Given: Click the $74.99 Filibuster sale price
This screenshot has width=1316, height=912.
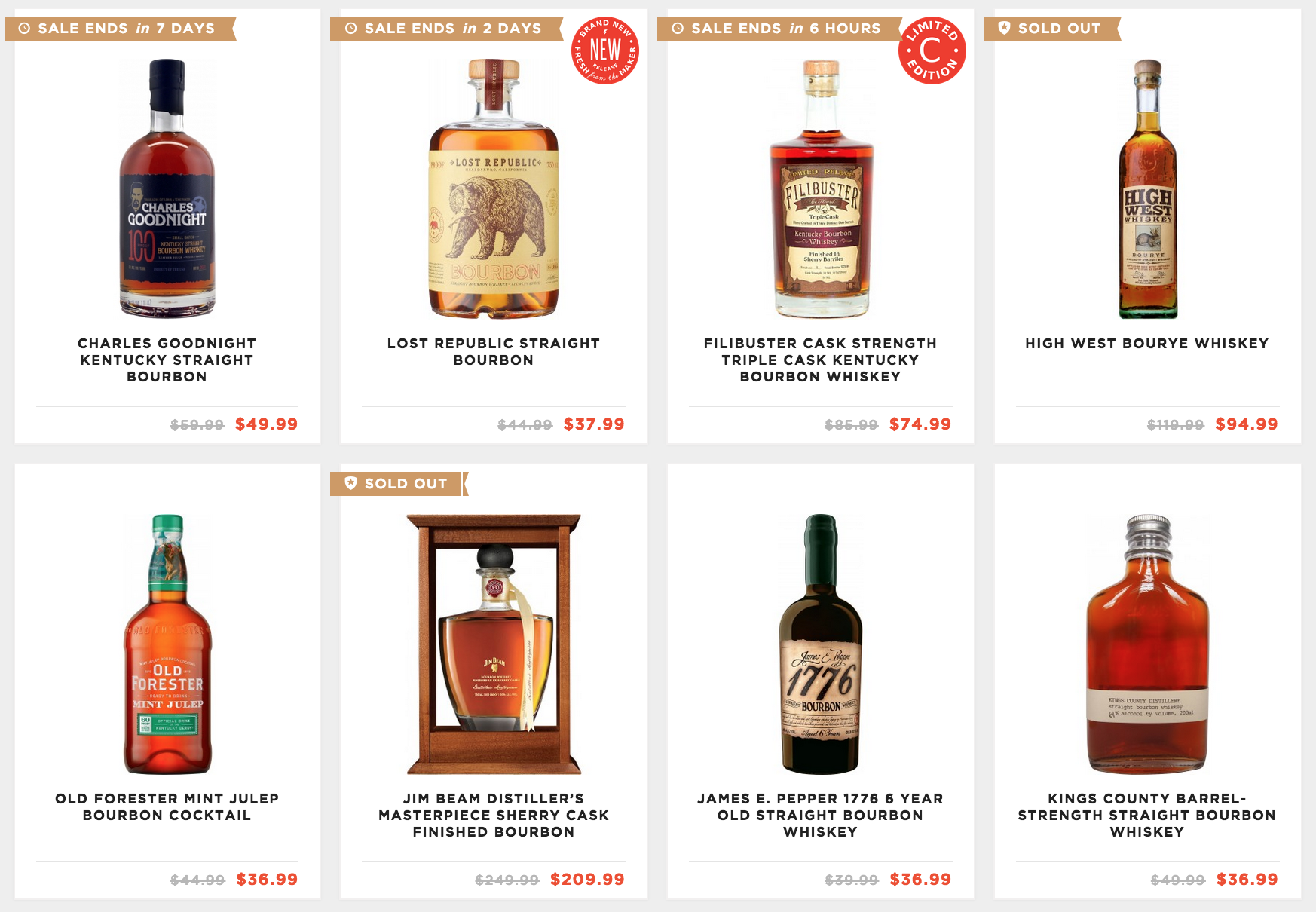Looking at the screenshot, I should (x=920, y=424).
